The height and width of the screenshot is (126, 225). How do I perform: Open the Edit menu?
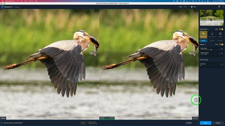point(21,1)
